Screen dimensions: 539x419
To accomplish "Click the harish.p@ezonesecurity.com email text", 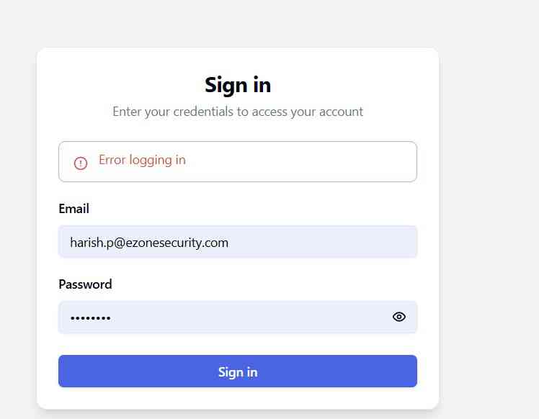I will 149,243.
